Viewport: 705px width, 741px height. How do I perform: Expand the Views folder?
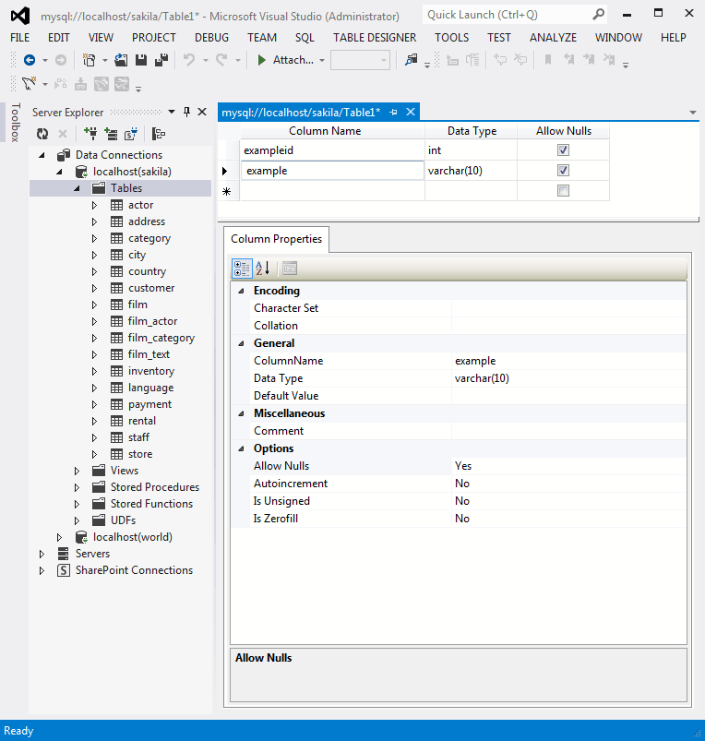(77, 471)
